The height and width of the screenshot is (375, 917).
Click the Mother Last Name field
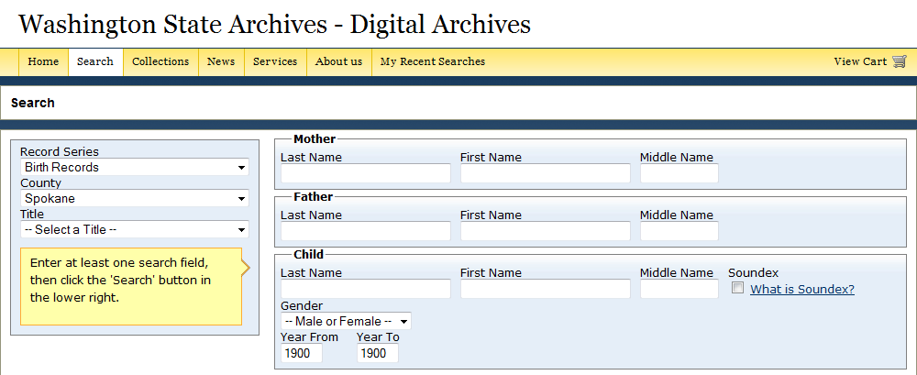(x=366, y=173)
